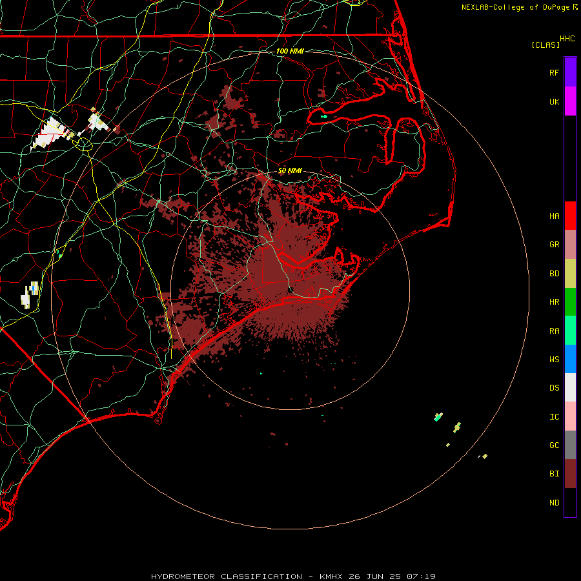Click the UK magenta legend swatch
Image resolution: width=581 pixels, height=581 pixels.
570,101
